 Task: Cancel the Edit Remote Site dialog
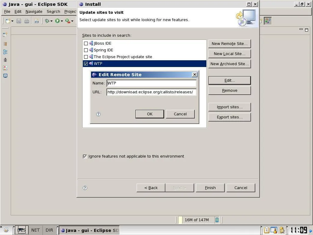180,114
